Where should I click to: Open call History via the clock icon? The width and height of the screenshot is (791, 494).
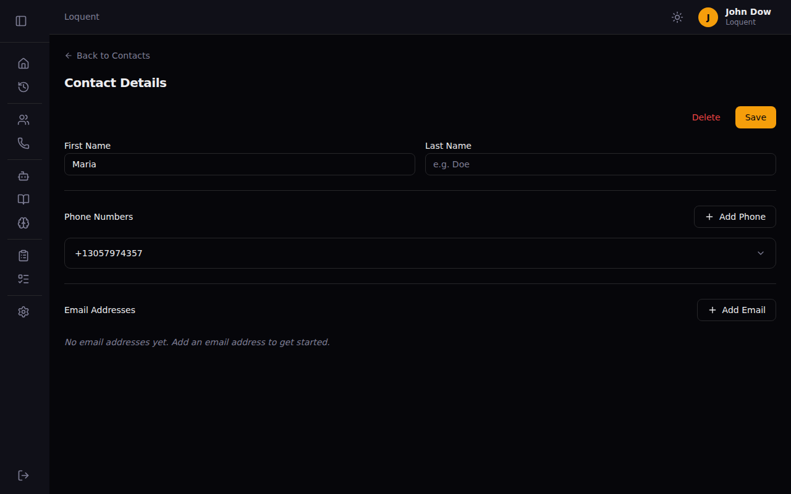[23, 87]
